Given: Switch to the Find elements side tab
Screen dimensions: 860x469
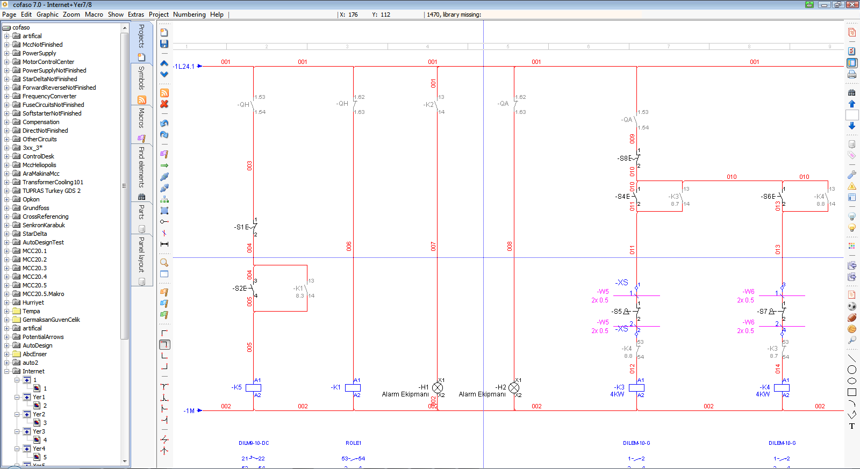Looking at the screenshot, I should [x=141, y=173].
